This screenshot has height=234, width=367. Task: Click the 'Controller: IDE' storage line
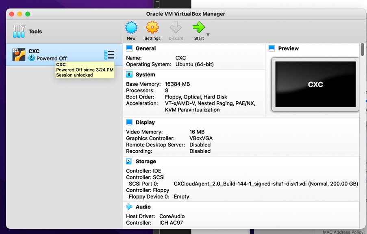pyautogui.click(x=143, y=171)
